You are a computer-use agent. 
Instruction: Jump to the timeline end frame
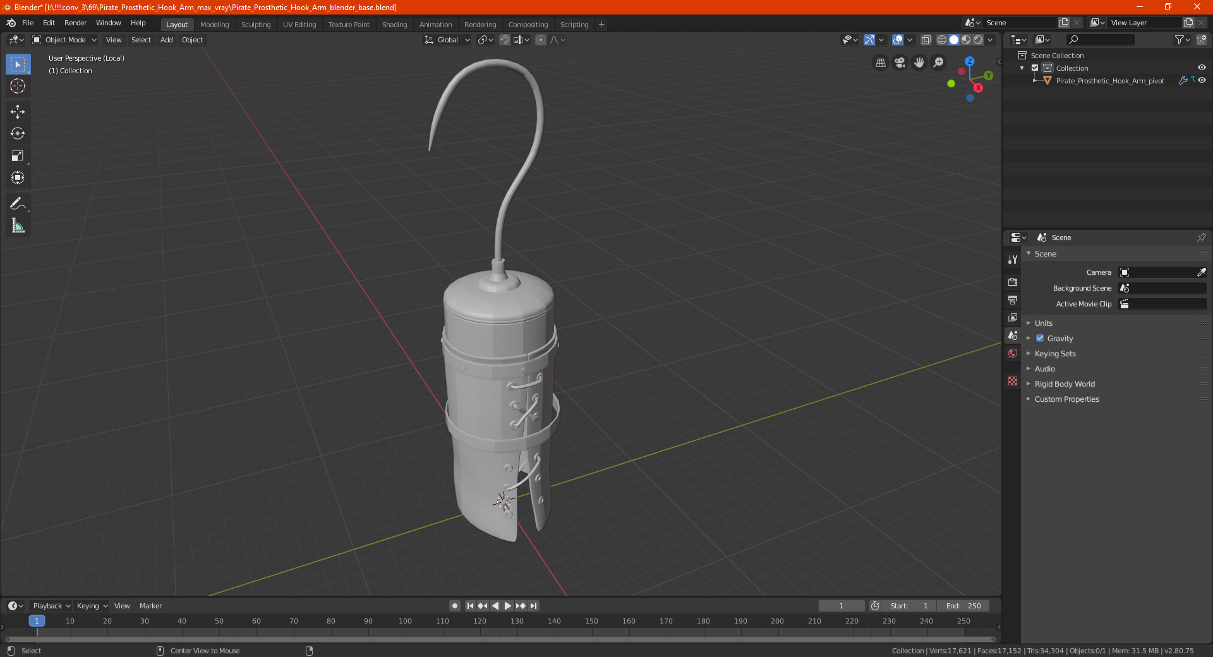pos(533,606)
